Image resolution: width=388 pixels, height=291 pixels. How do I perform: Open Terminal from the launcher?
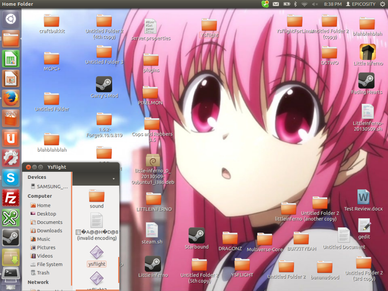11,274
